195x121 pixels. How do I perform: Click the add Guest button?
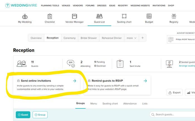point(23,115)
